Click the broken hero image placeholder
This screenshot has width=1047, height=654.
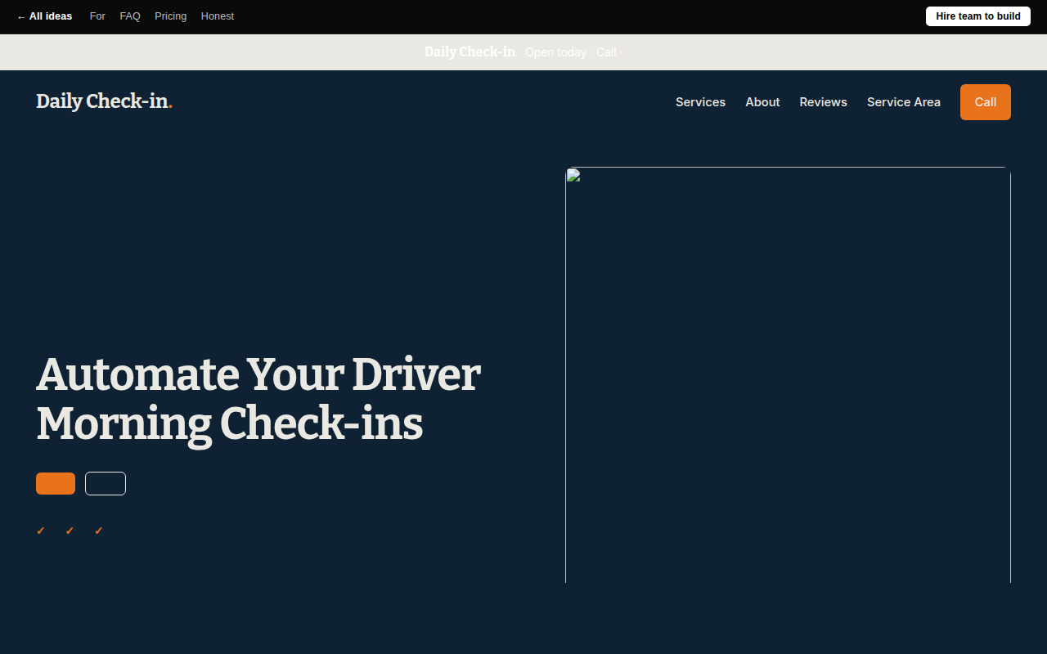tap(788, 374)
